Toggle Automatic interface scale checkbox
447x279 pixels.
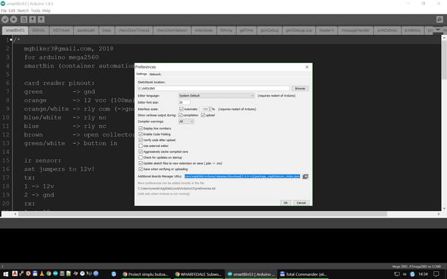[x=181, y=109]
